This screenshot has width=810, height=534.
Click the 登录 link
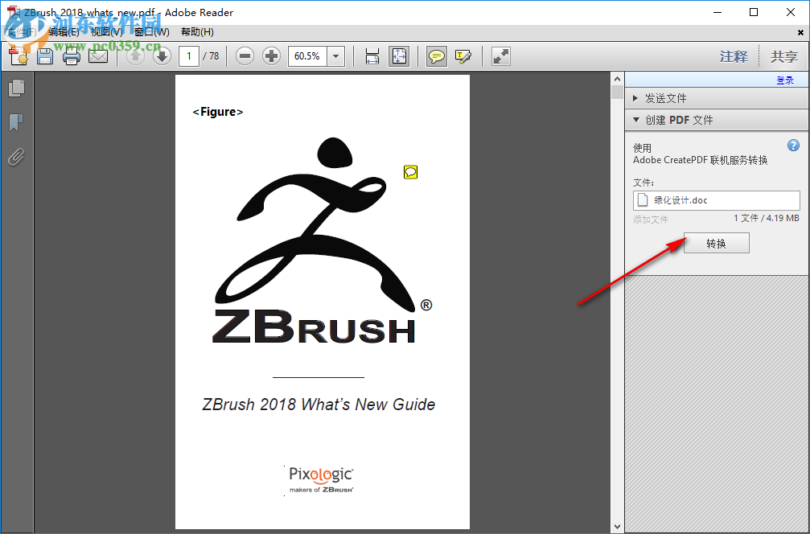tap(785, 80)
